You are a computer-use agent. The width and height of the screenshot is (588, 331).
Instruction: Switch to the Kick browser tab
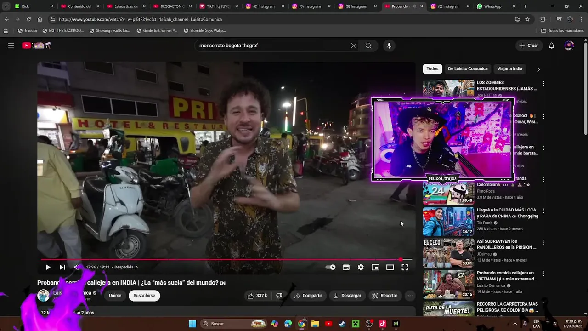[33, 6]
